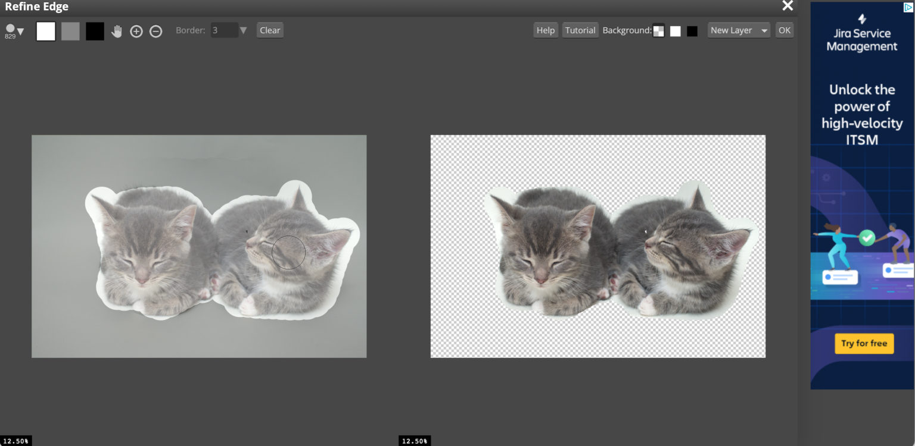
Task: Confirm refinements with OK
Action: click(x=784, y=30)
